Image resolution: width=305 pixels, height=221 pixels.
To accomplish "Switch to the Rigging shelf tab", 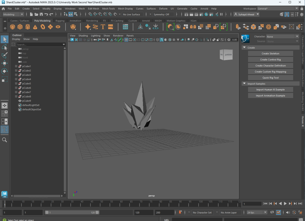I will (60, 21).
